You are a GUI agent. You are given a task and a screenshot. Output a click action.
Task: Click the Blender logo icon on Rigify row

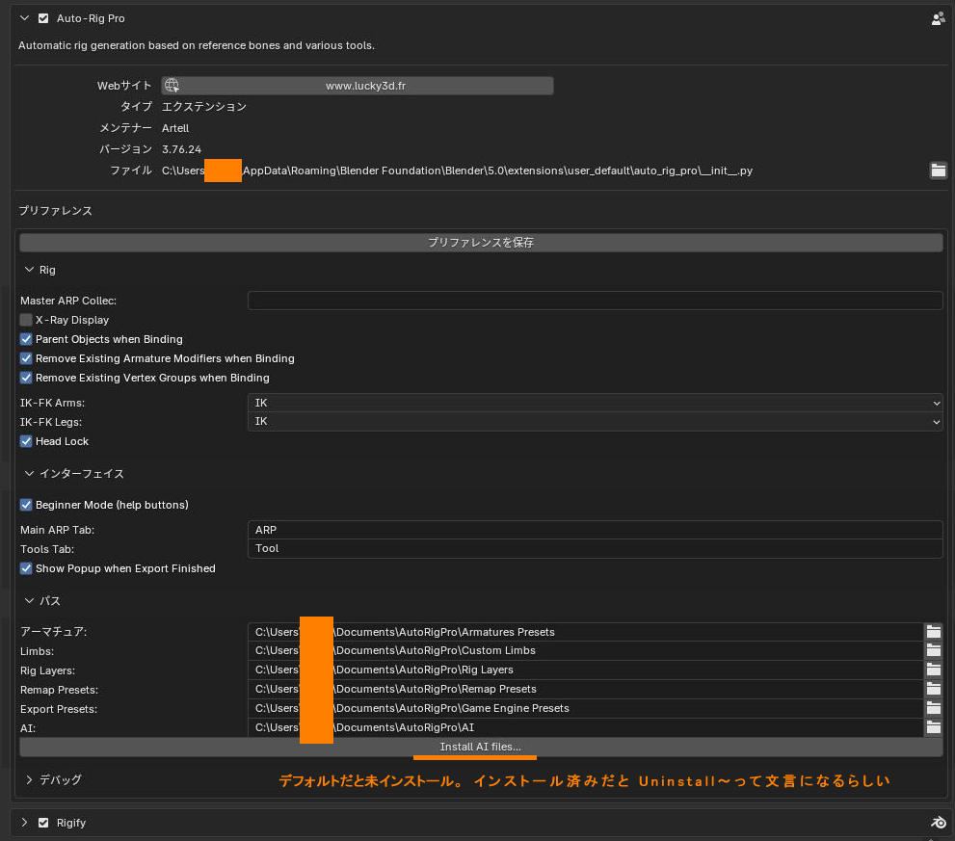(x=938, y=823)
